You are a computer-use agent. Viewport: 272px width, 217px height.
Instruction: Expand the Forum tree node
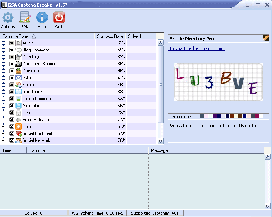(x=3, y=85)
